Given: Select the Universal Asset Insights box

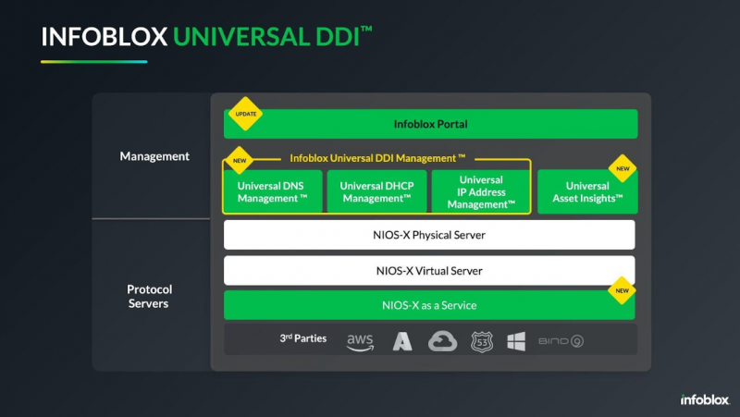Looking at the screenshot, I should click(587, 192).
